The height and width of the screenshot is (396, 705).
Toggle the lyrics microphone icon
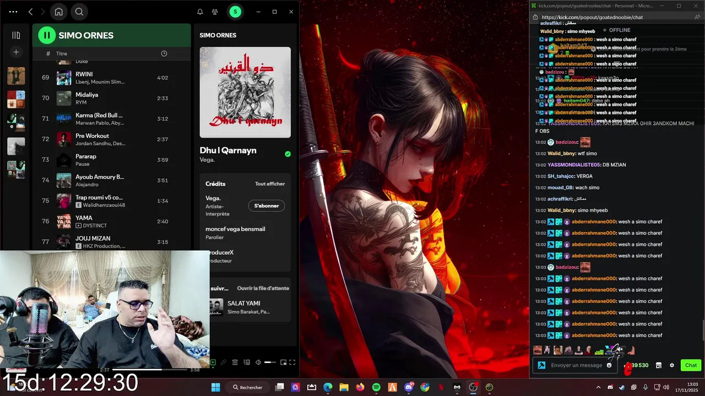[224, 362]
